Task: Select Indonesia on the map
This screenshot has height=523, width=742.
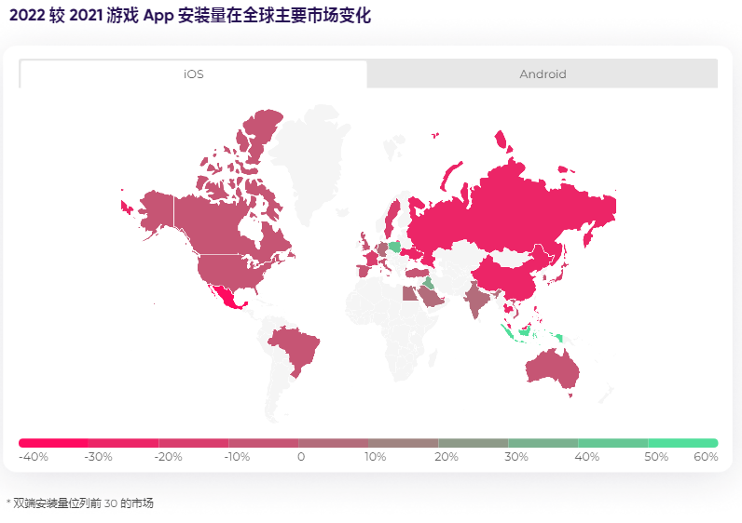Action: click(x=525, y=332)
